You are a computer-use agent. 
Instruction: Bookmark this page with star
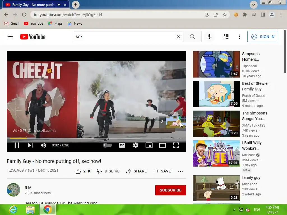tap(225, 15)
